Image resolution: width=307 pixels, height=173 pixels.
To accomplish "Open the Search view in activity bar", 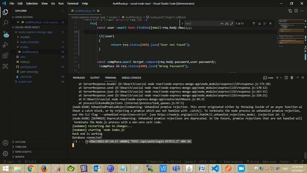I will point(5,23).
